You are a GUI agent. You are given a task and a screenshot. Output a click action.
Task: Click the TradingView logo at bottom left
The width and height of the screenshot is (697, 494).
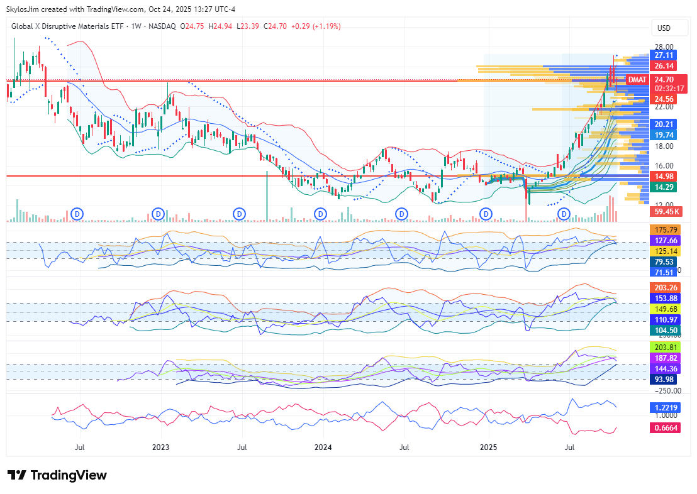coord(57,475)
